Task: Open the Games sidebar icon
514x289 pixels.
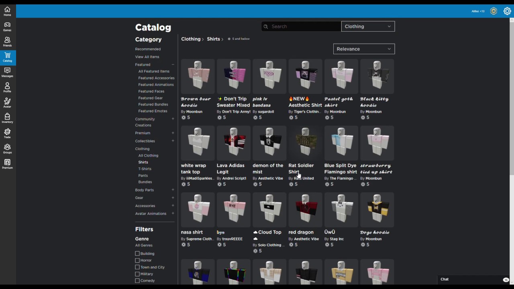Action: [x=7, y=26]
